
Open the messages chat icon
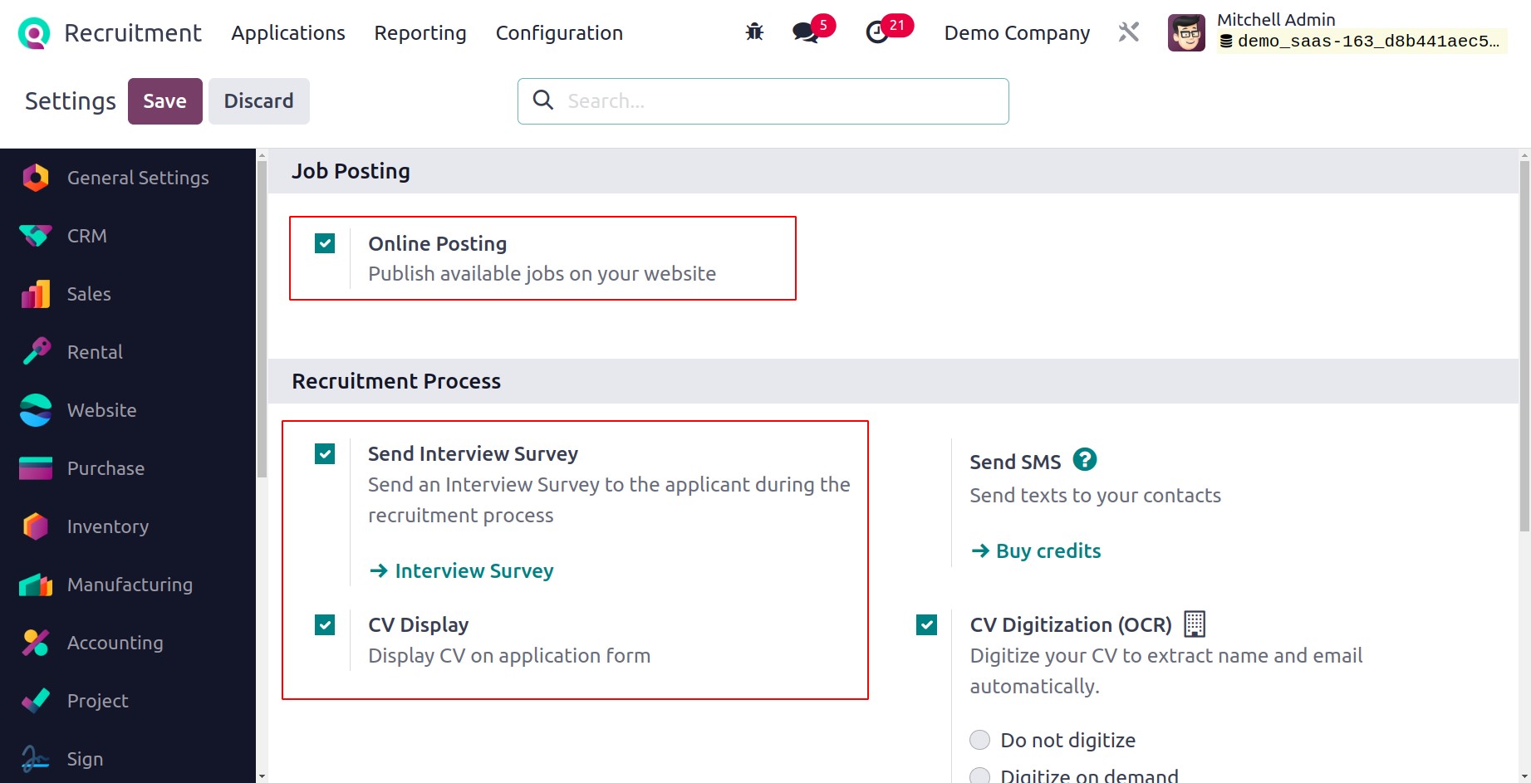click(805, 32)
